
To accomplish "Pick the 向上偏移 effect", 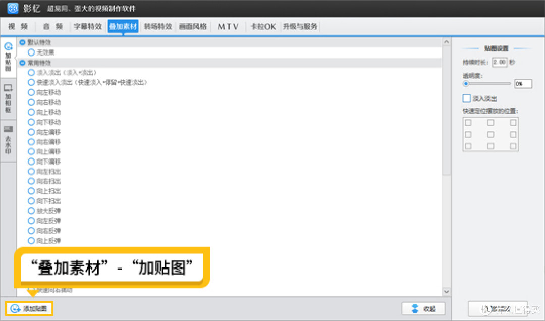I will pyautogui.click(x=31, y=151).
